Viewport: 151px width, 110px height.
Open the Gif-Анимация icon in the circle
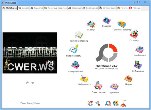click(138, 65)
